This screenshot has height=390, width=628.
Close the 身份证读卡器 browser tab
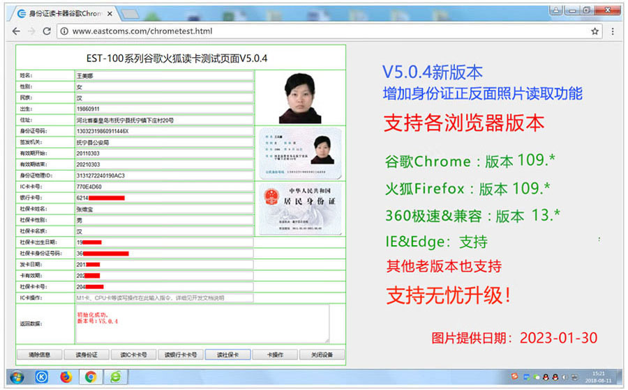click(110, 13)
